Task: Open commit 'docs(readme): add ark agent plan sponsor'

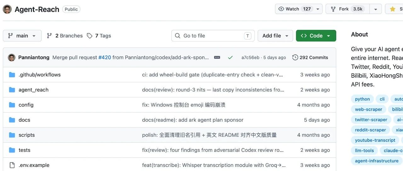Action: pos(193,120)
